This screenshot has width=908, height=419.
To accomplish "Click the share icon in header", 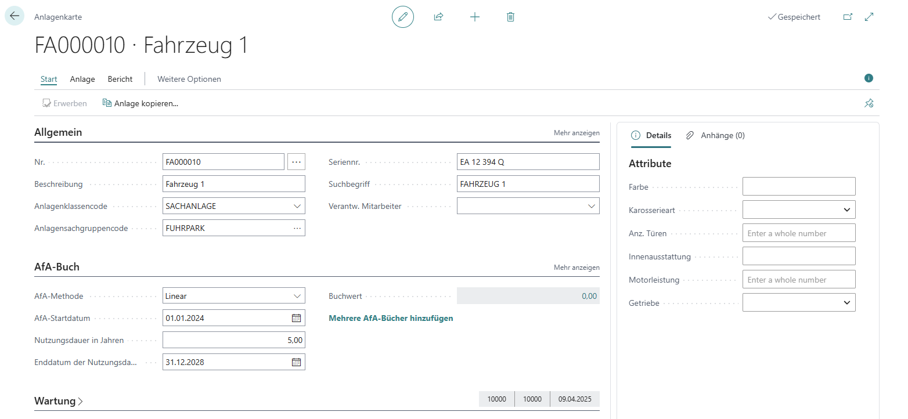I will [x=438, y=17].
